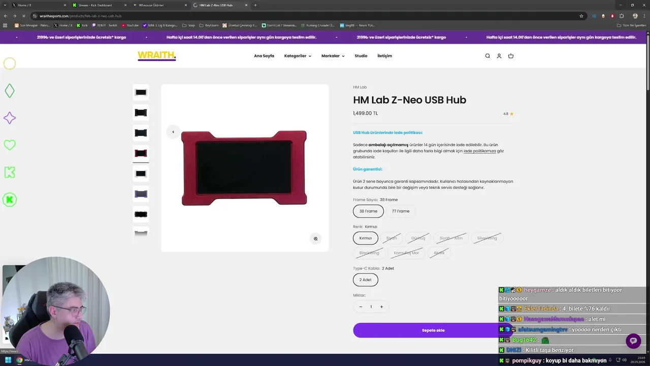Close the Stream - Kick Dashboard tab
This screenshot has height=366, width=650.
click(x=125, y=5)
